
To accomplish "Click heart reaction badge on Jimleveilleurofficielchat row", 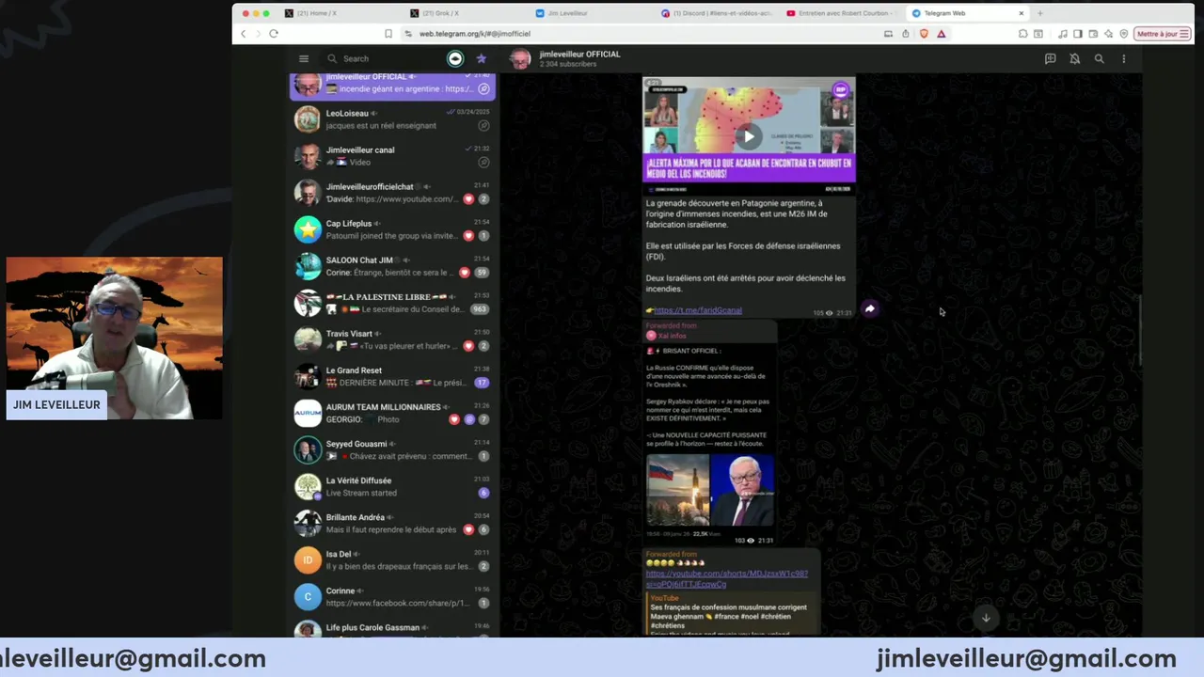I will [468, 199].
